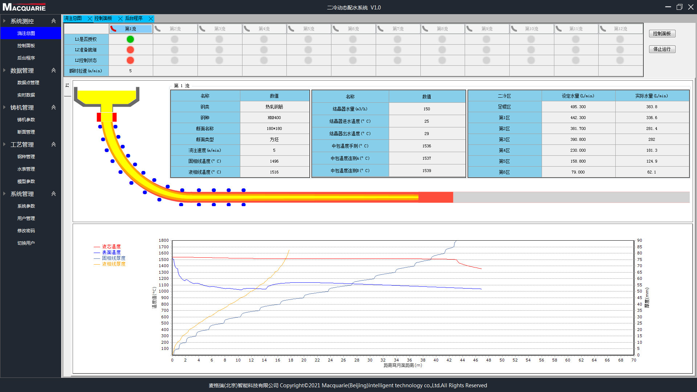Toggle L1是否授权 indicator for 第11流
Screen dimensions: 697x392
pyautogui.click(x=576, y=39)
